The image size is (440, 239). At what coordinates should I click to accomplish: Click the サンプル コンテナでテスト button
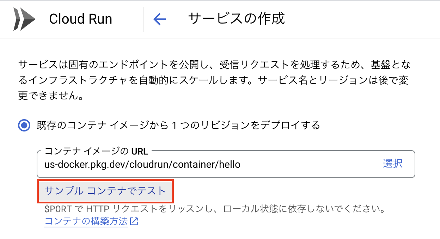105,191
